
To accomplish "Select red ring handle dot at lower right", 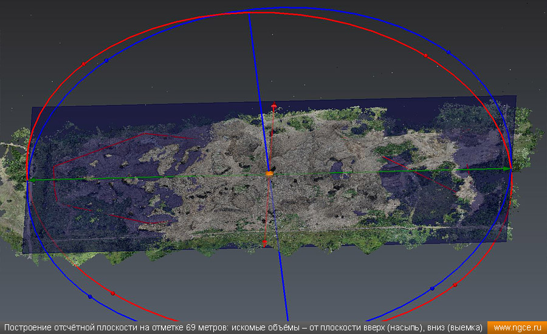I will (455, 285).
